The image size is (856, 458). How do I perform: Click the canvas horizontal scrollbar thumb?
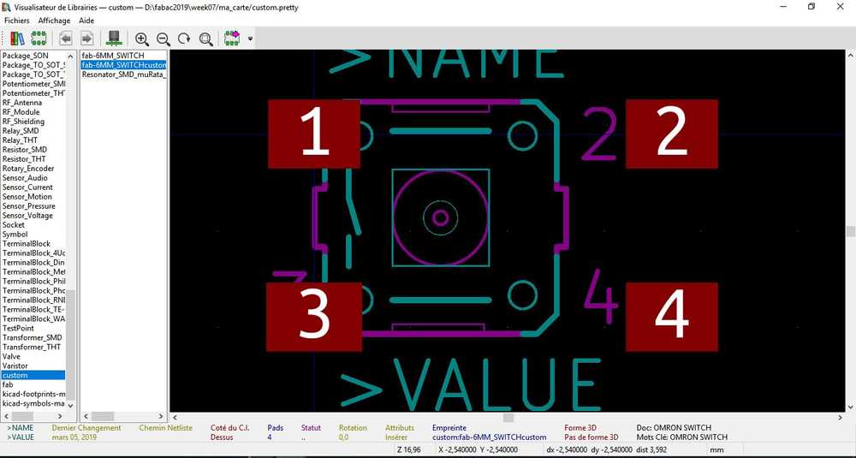508,418
